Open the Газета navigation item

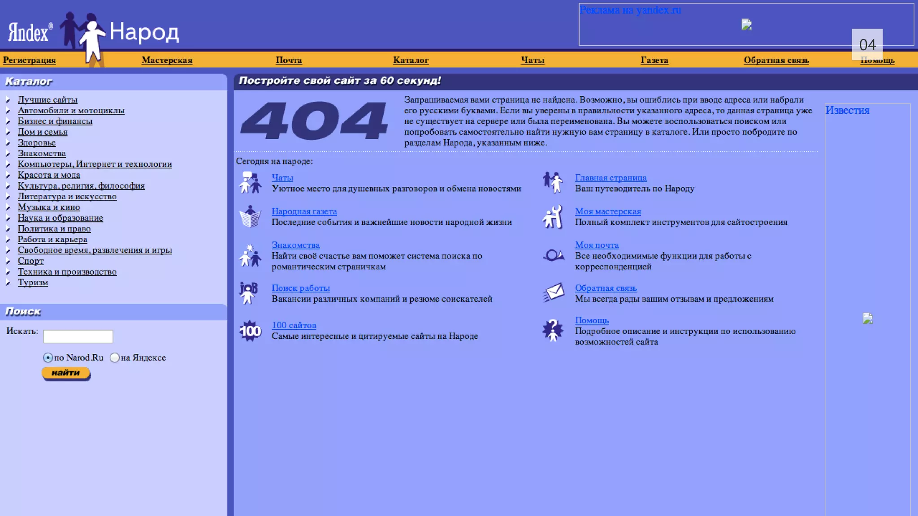[x=654, y=60]
